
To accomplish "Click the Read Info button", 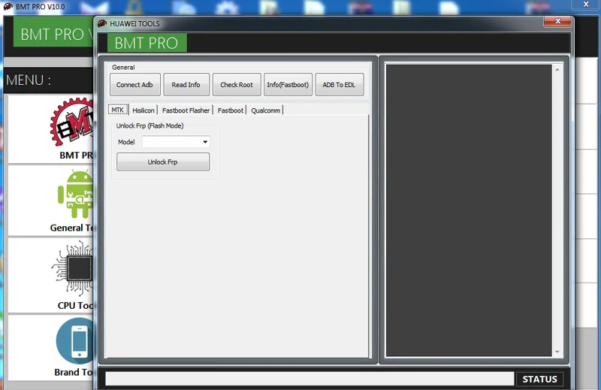I will (x=186, y=85).
